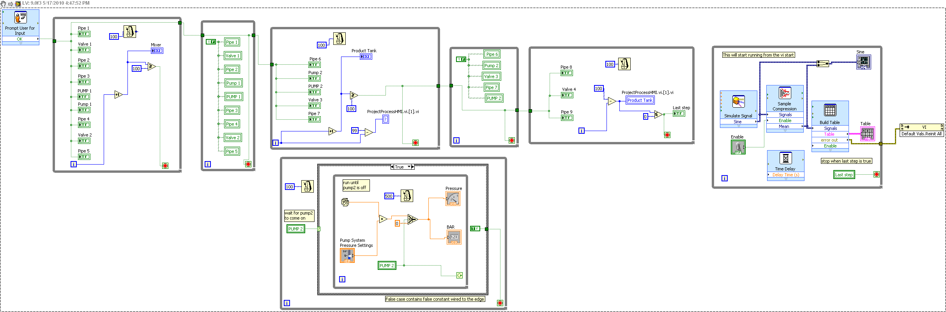This screenshot has height=312, width=946.
Task: Click the increment node in the first loop
Action: 118,94
